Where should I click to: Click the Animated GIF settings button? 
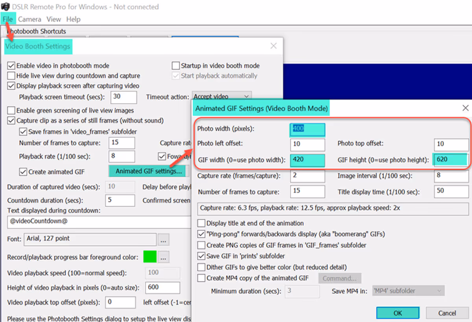point(149,171)
